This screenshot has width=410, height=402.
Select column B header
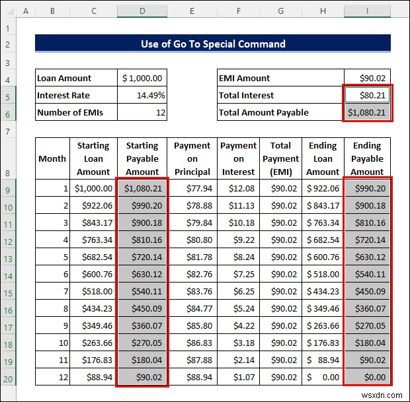click(x=52, y=11)
